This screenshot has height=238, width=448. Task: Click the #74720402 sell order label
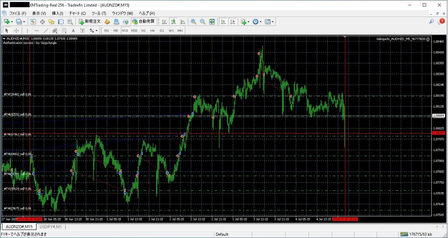pos(17,94)
